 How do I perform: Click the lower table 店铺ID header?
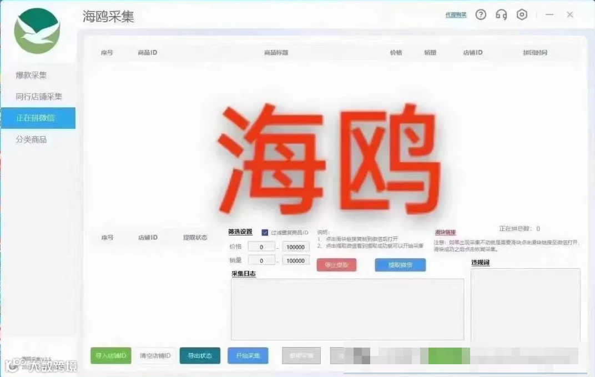pyautogui.click(x=148, y=237)
